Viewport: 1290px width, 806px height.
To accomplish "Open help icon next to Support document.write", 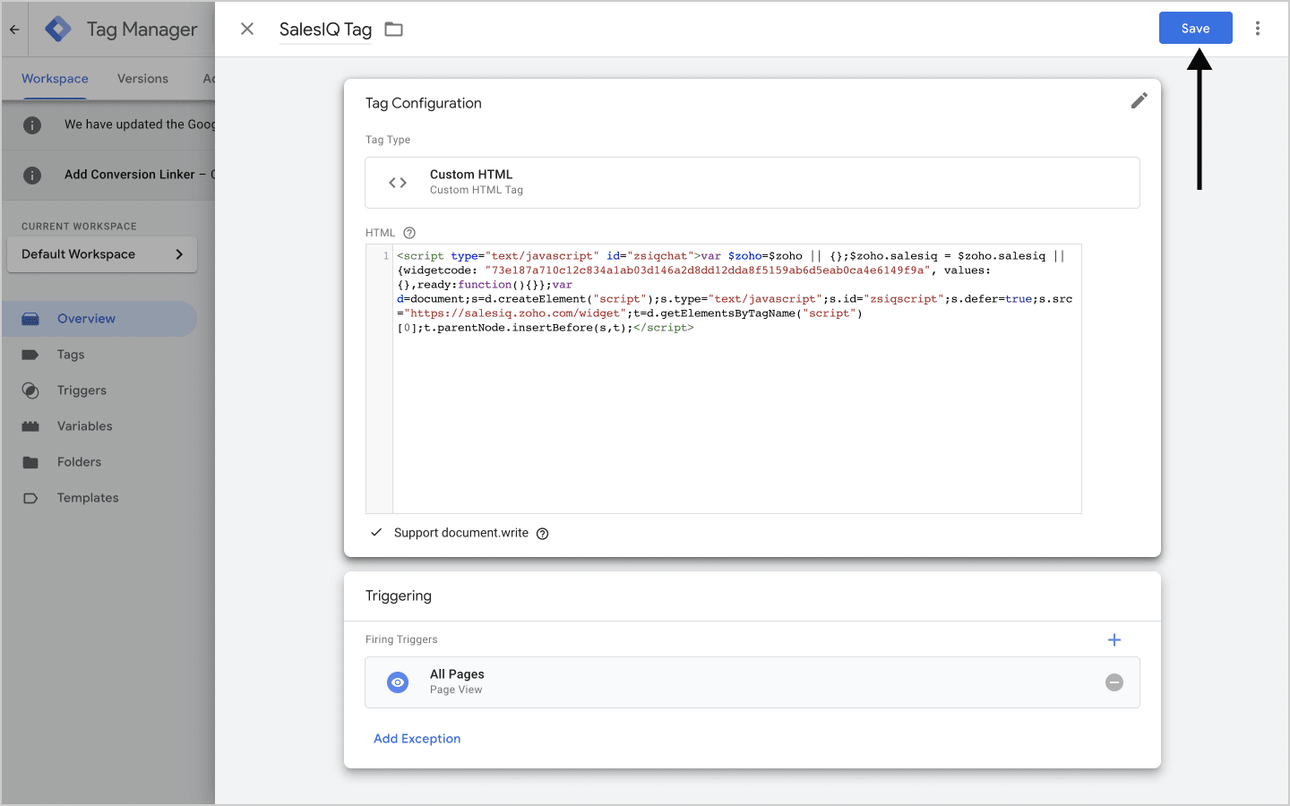I will [542, 534].
